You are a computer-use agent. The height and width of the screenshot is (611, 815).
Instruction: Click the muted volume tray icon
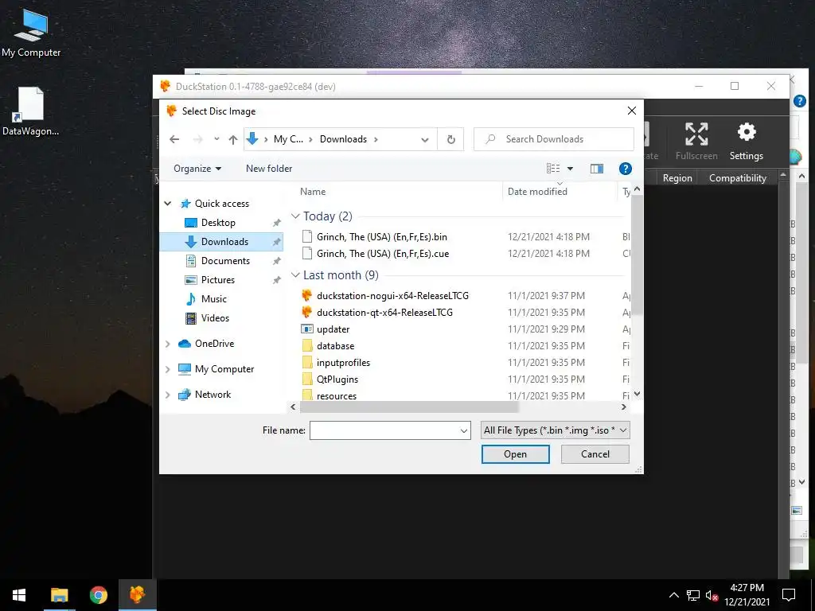click(x=712, y=595)
